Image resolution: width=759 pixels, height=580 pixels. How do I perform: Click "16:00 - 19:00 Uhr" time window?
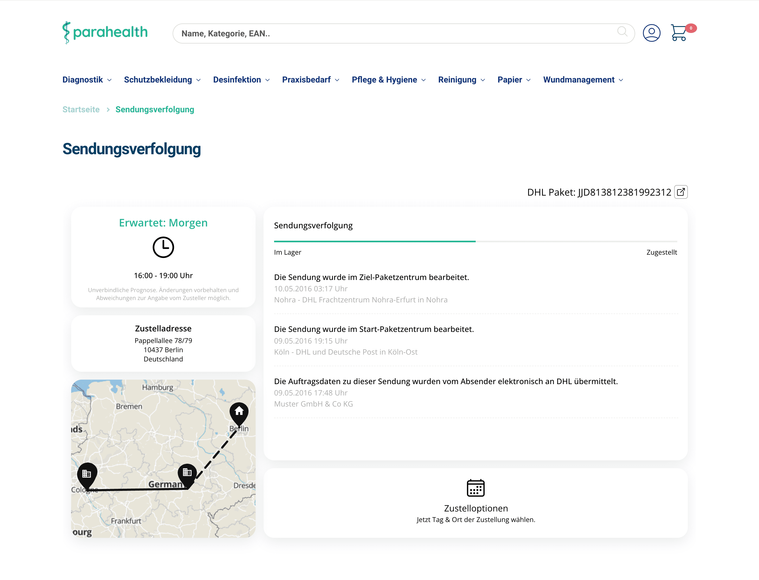(x=163, y=275)
